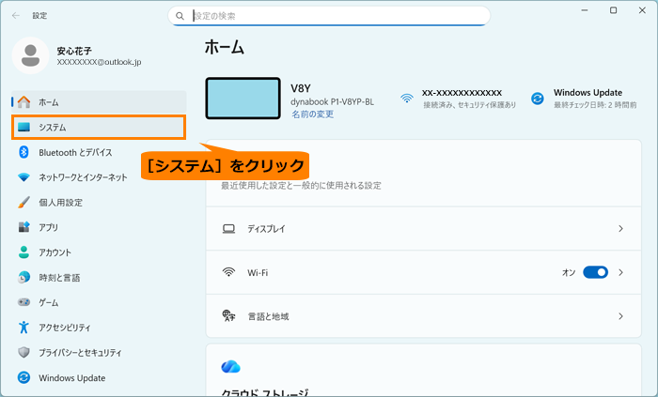Click the System monitor icon in the sidebar
This screenshot has height=397, width=658.
pos(23,127)
